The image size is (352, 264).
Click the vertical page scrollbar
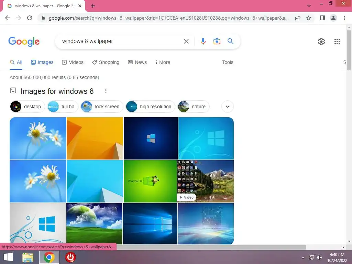click(x=349, y=51)
